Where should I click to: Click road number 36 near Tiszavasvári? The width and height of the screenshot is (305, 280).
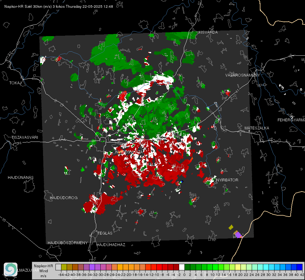(x=19, y=143)
